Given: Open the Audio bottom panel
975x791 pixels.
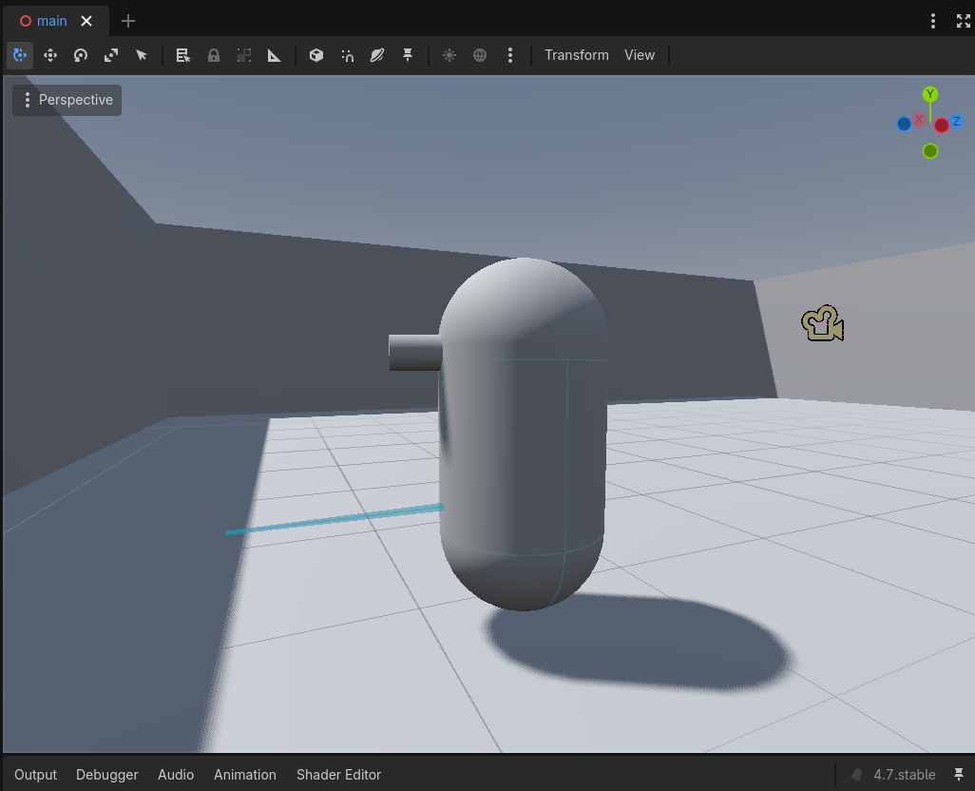Looking at the screenshot, I should (x=176, y=775).
